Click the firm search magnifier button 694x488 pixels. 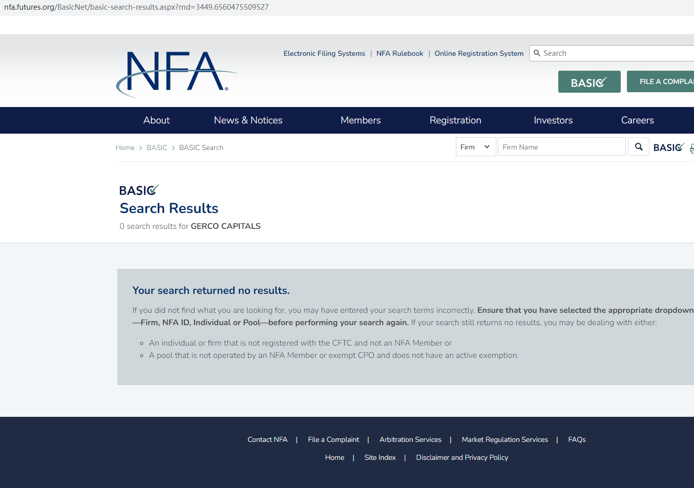(x=639, y=147)
